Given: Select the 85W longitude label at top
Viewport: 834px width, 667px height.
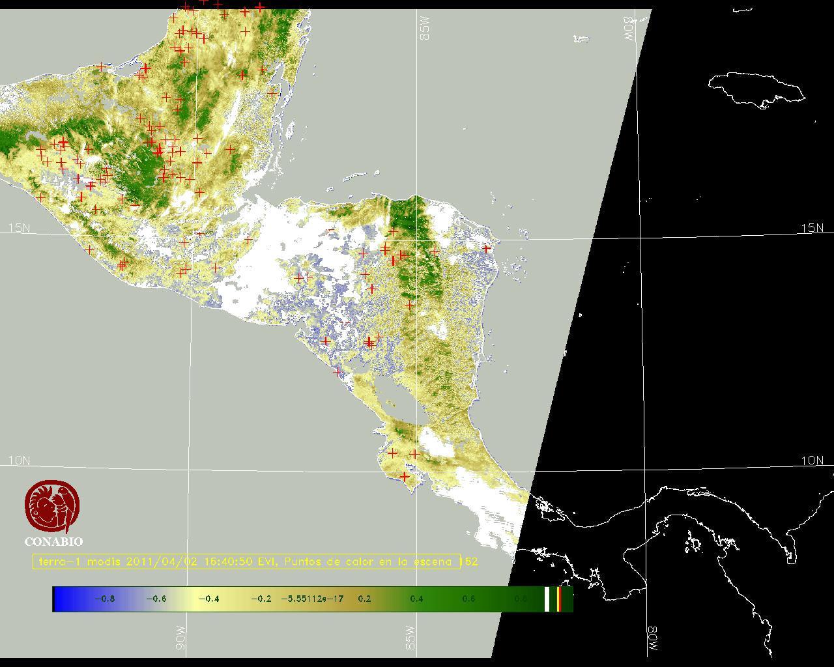Looking at the screenshot, I should pos(425,29).
